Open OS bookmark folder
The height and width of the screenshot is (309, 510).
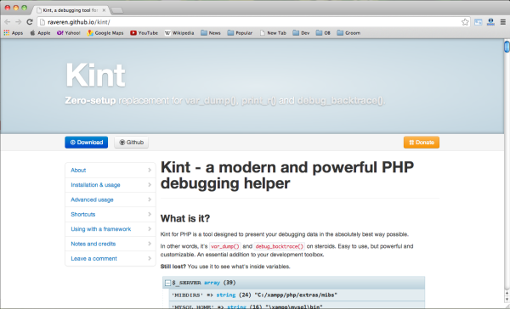pos(323,33)
